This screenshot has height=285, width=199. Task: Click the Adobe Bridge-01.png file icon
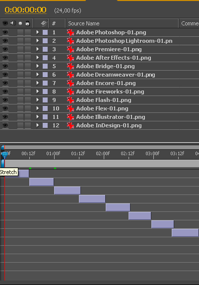pyautogui.click(x=70, y=66)
